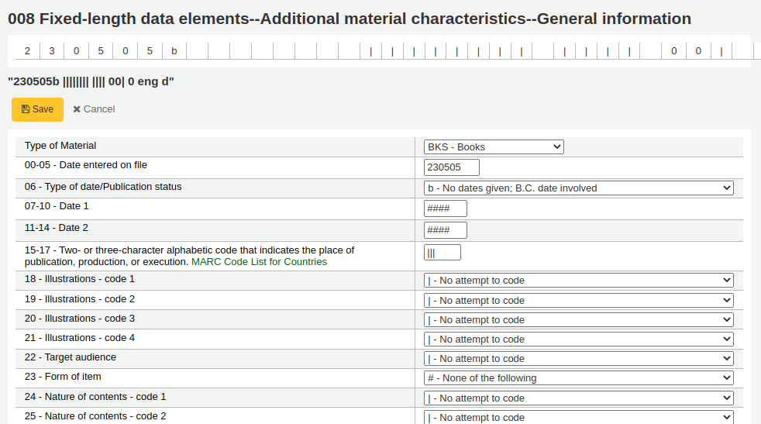This screenshot has width=761, height=424.
Task: Click the Save button
Action: [x=37, y=109]
